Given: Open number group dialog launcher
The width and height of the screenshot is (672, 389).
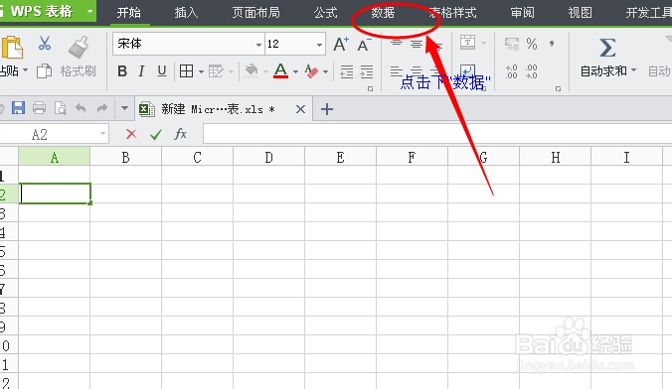Looking at the screenshot, I should click(558, 89).
